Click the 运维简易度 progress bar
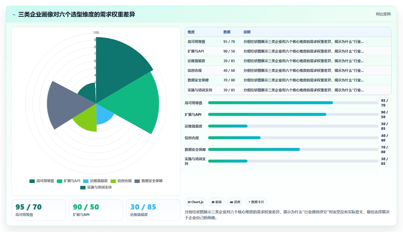The width and height of the screenshot is (403, 232). [x=293, y=126]
